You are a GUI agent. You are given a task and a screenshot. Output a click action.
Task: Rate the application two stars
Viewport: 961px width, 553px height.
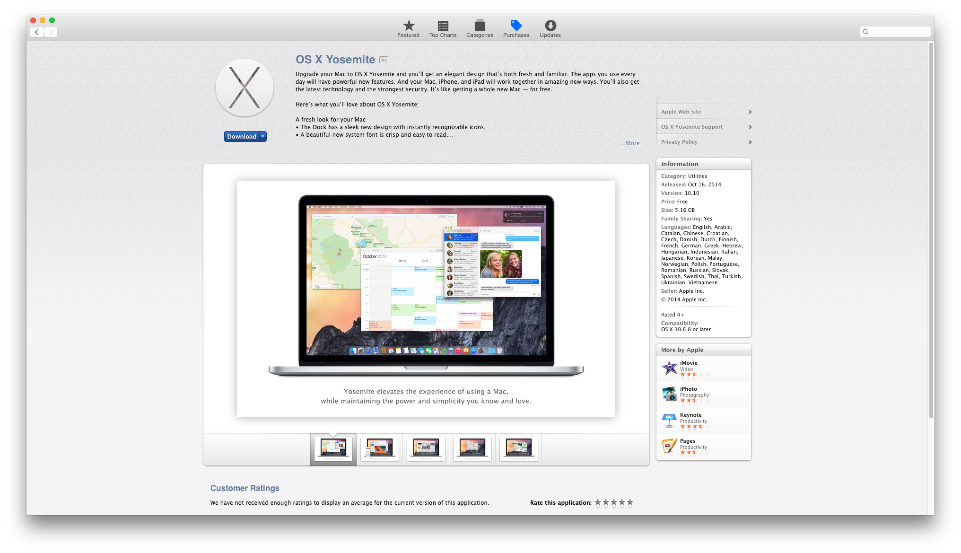point(606,502)
